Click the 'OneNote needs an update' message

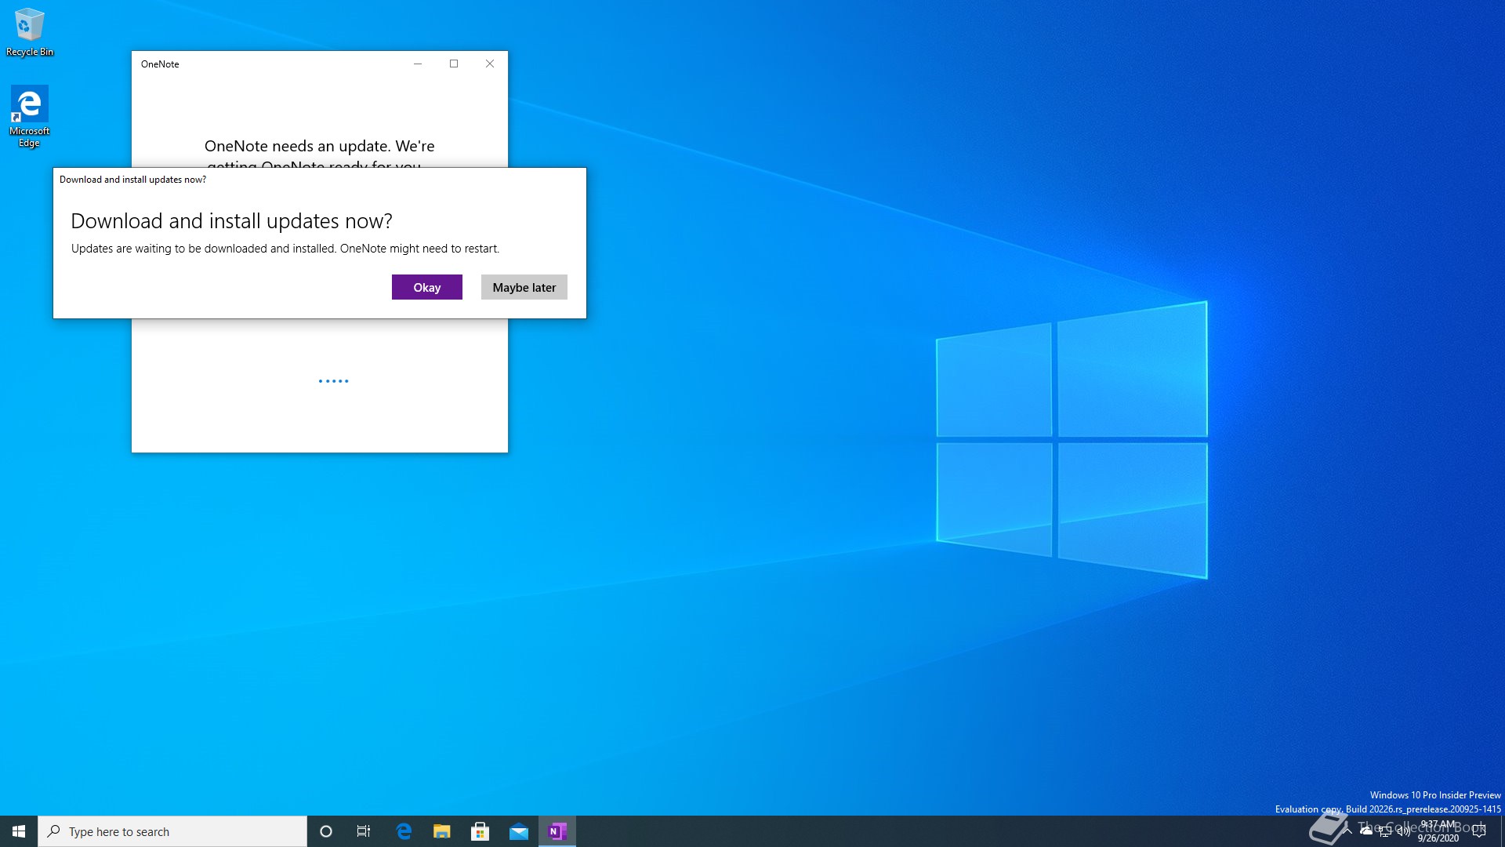click(x=319, y=155)
